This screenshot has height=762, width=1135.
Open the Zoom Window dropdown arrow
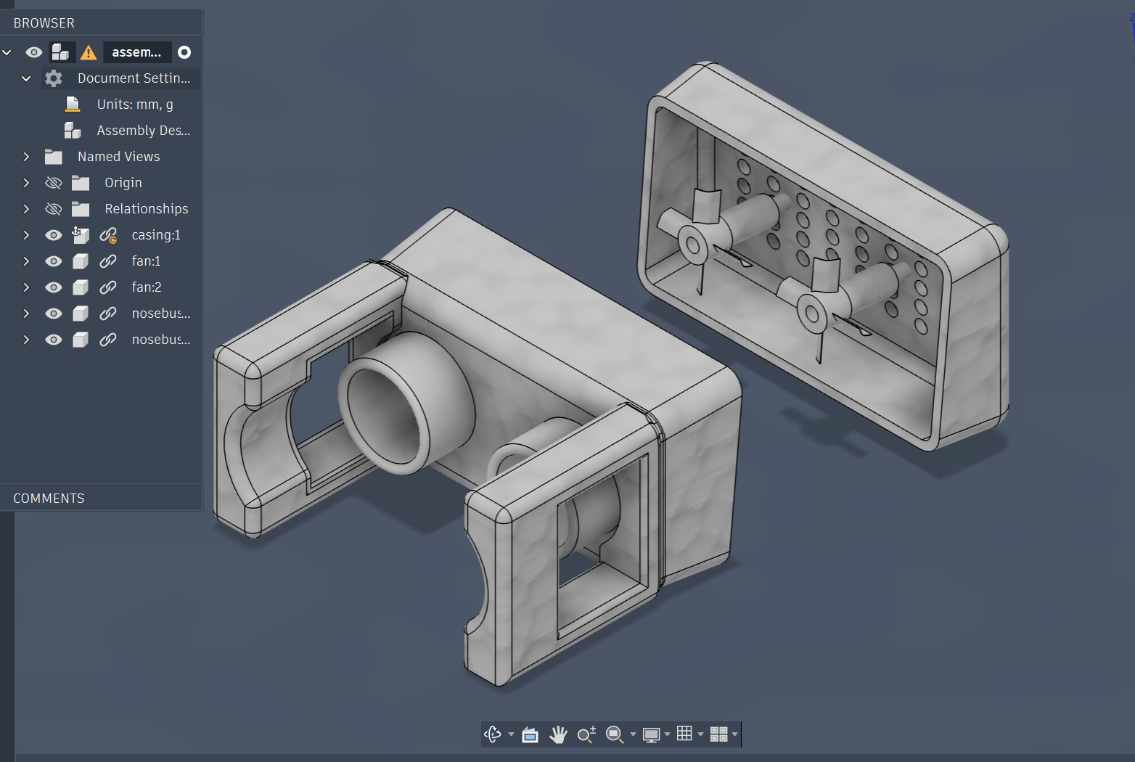point(633,734)
